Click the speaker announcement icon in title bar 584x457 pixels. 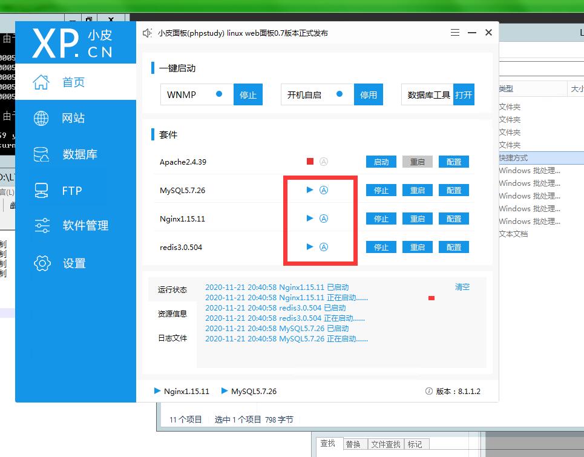[146, 33]
